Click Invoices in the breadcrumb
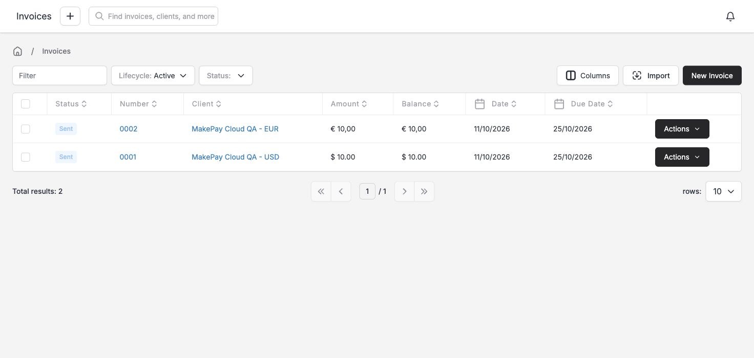Image resolution: width=754 pixels, height=358 pixels. 56,51
